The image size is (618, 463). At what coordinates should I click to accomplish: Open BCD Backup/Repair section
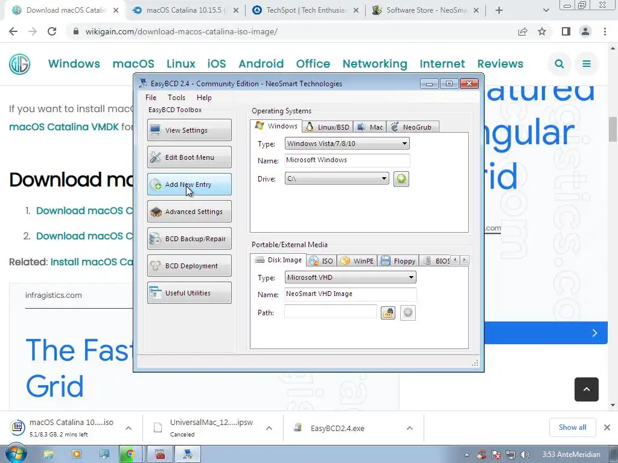[189, 239]
